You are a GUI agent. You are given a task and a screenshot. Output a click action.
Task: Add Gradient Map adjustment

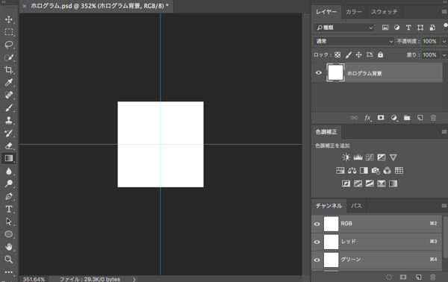pos(393,184)
